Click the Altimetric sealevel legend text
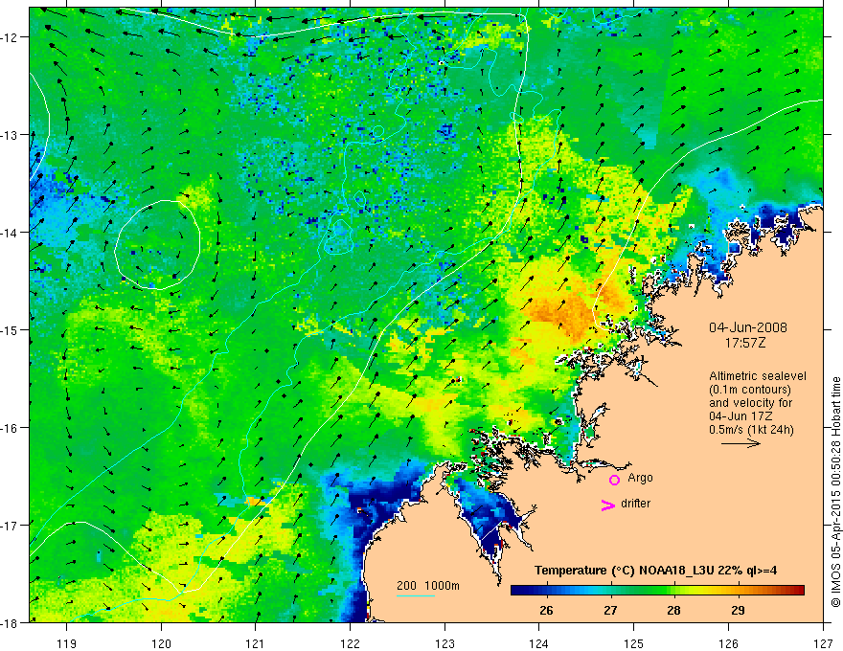This screenshot has width=843, height=651. pos(758,376)
